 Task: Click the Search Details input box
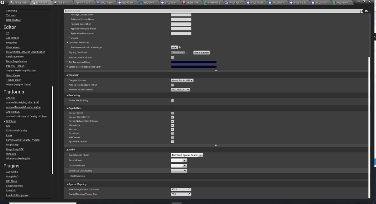point(212,11)
